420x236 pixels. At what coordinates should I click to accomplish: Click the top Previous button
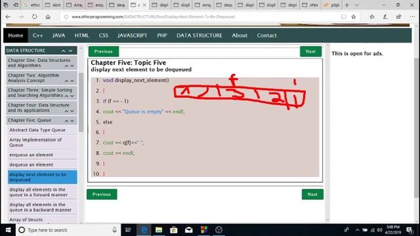pyautogui.click(x=104, y=51)
